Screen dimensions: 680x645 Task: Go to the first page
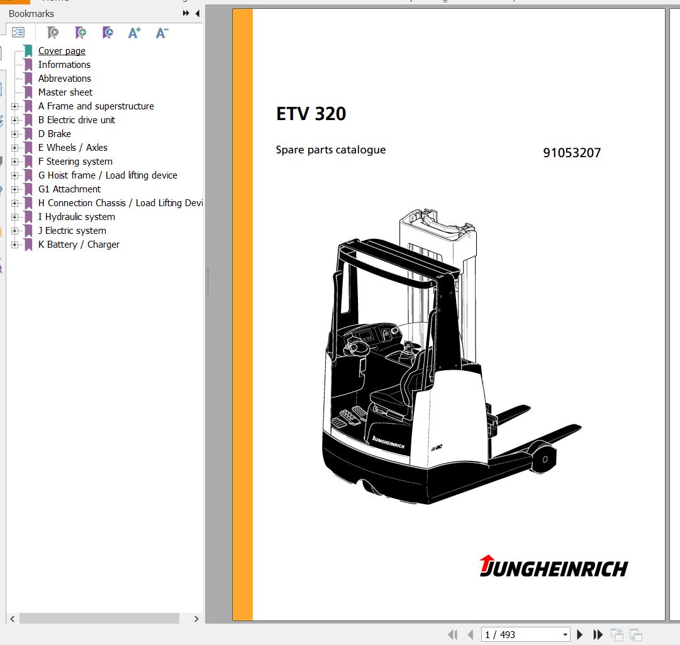coord(452,634)
